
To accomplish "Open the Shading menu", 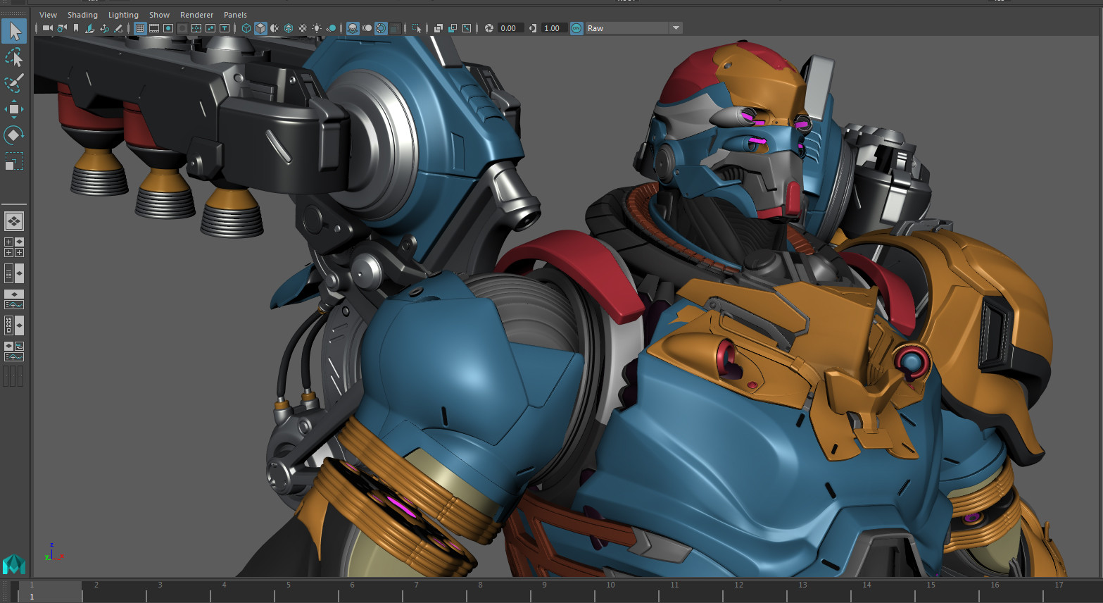I will (x=82, y=14).
